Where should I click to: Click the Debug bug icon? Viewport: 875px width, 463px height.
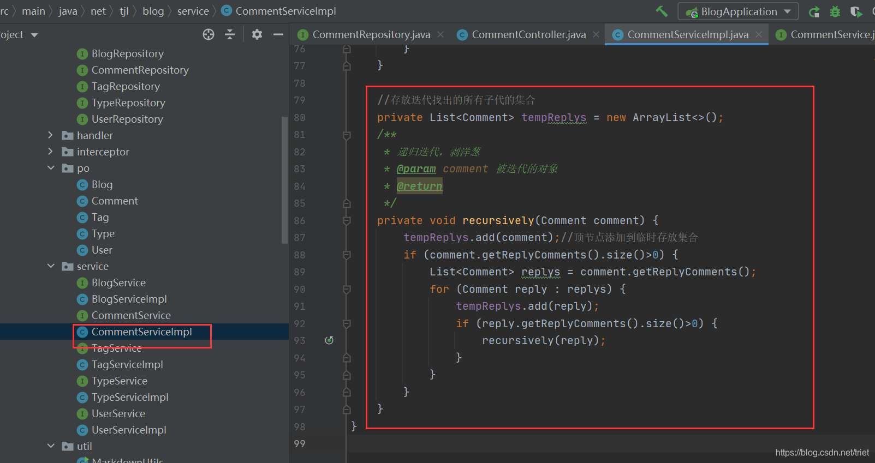click(835, 11)
